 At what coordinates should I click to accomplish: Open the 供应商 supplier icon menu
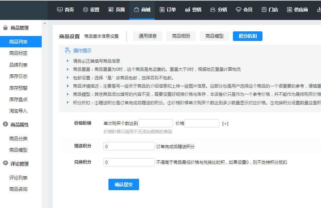(x=290, y=10)
